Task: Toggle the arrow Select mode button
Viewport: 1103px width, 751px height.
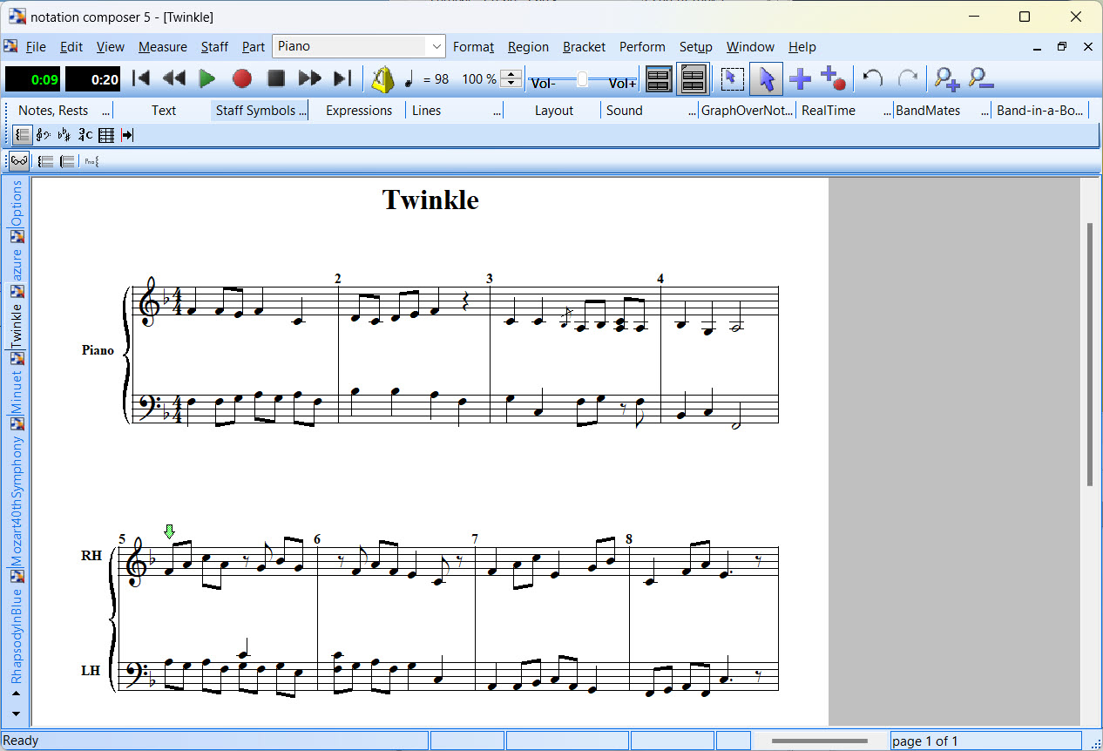Action: [x=766, y=79]
